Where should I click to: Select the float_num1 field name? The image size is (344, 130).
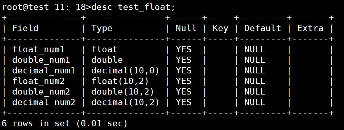click(x=38, y=49)
